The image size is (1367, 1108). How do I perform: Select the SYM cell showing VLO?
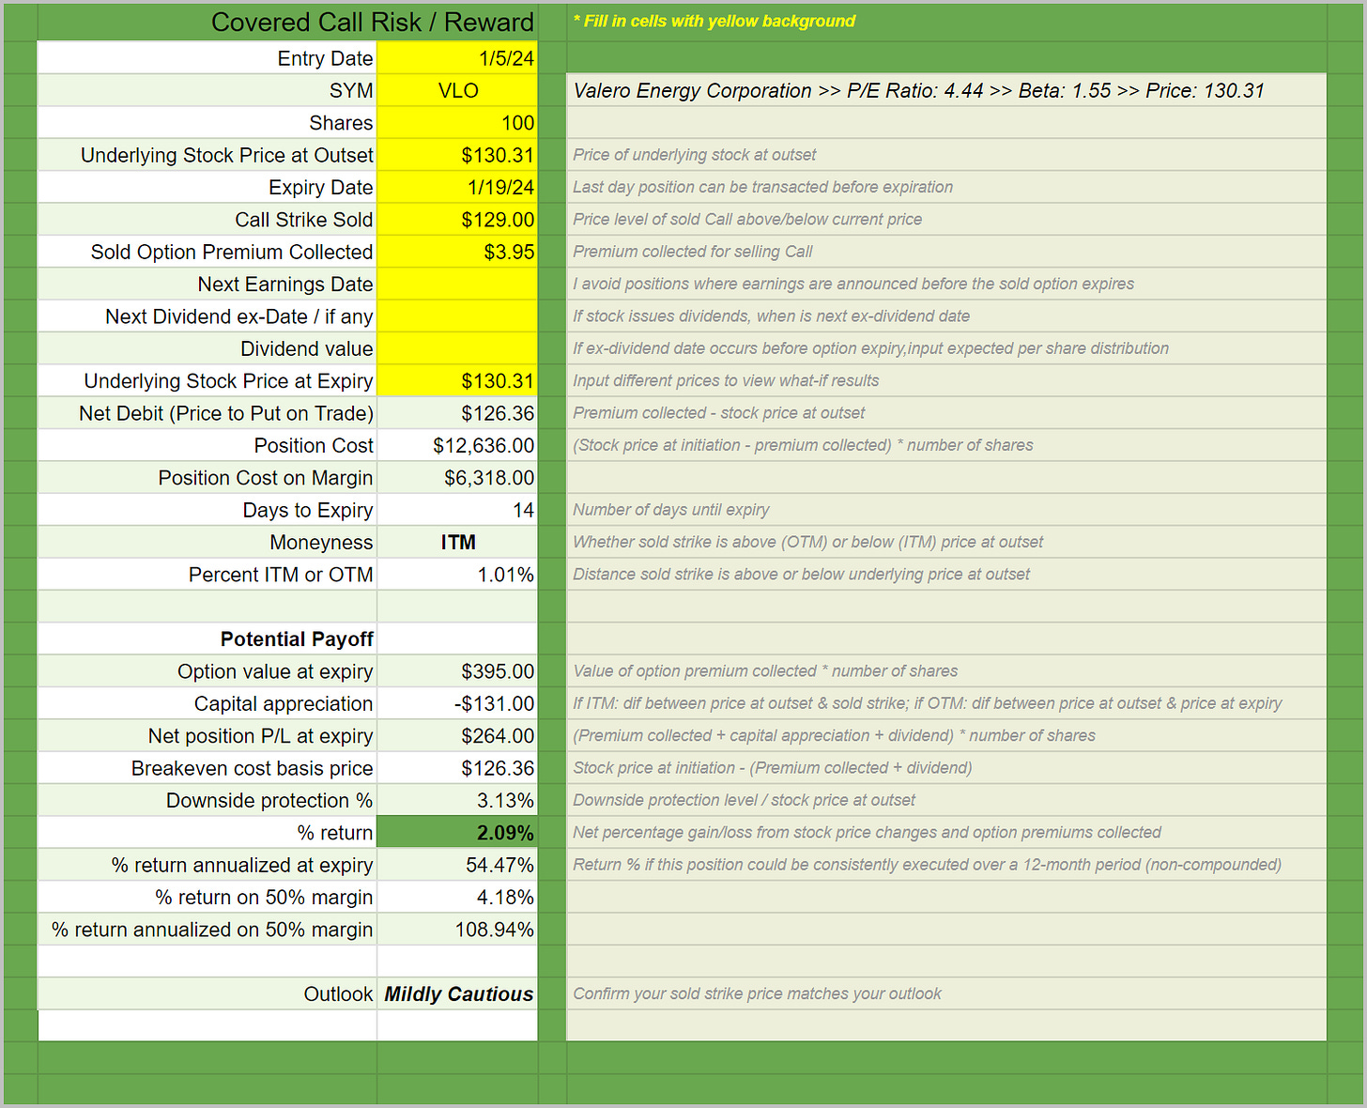pyautogui.click(x=457, y=90)
